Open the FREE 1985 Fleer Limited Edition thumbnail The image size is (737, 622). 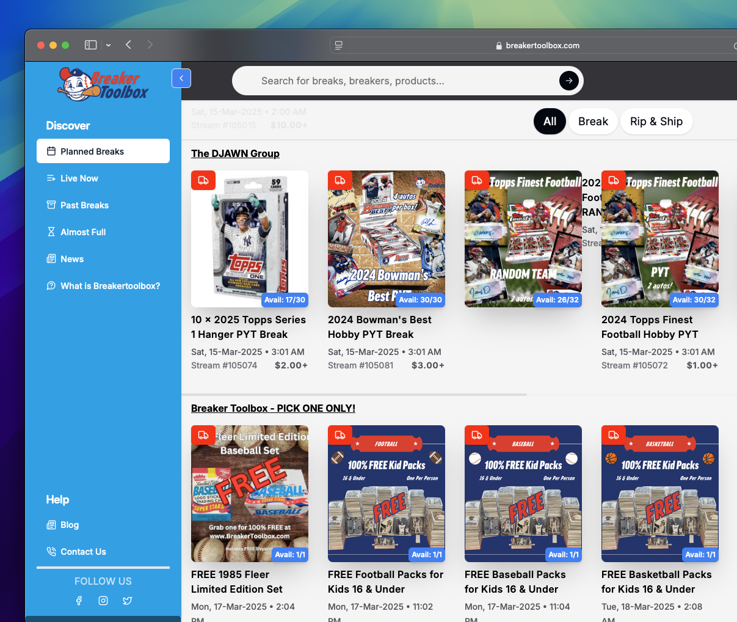pyautogui.click(x=250, y=494)
